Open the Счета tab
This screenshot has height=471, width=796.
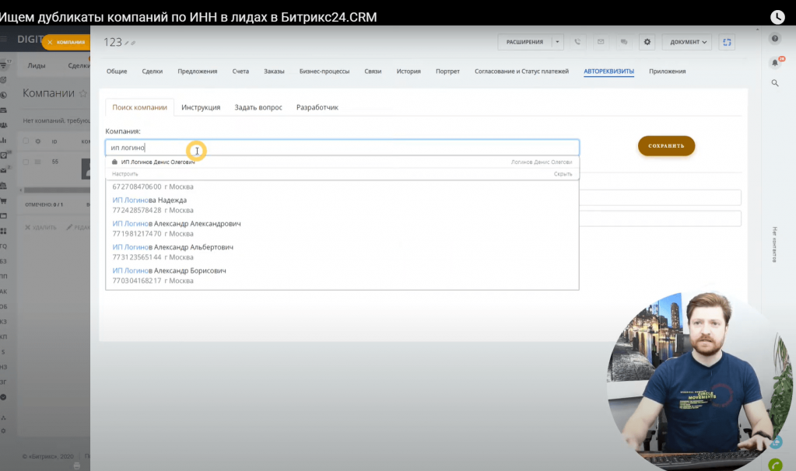click(x=240, y=72)
